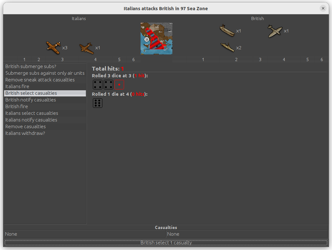Click highlighted 'British select casualties' step
Screen dimensions: 332x250
click(x=31, y=93)
